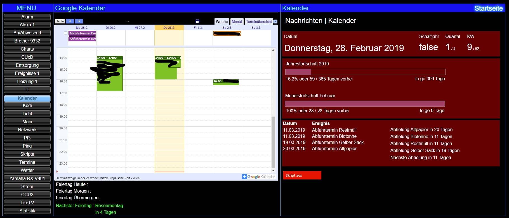Click the calendar scrollbar down arrow

coord(273,171)
